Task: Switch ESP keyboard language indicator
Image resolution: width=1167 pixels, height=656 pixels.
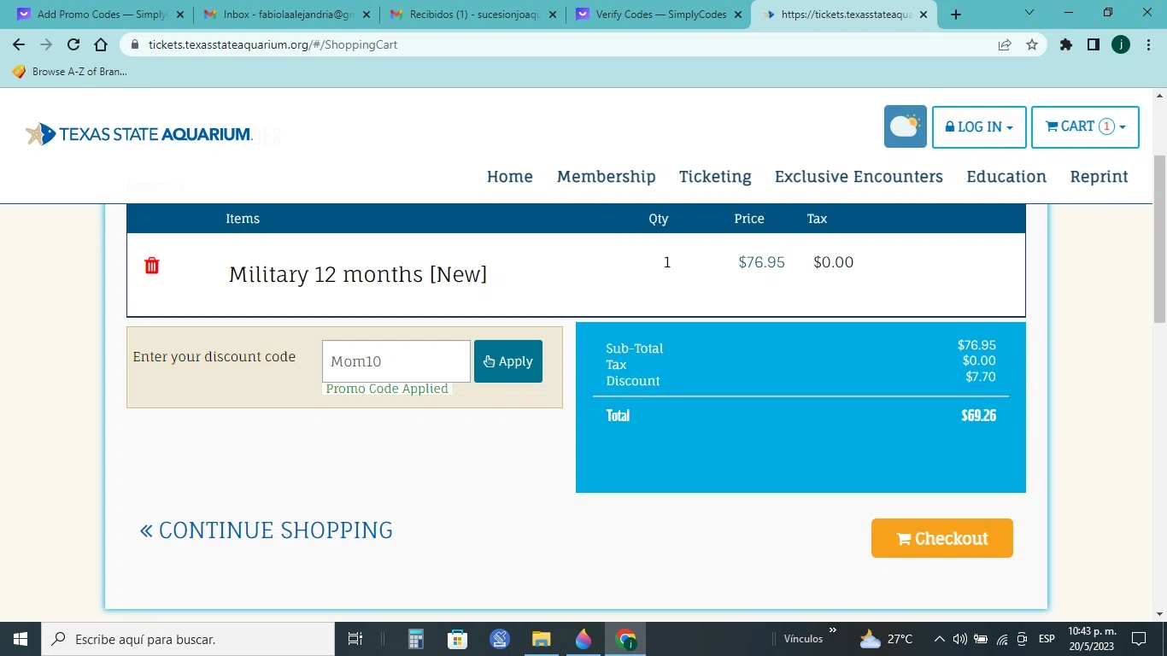Action: (x=1047, y=639)
